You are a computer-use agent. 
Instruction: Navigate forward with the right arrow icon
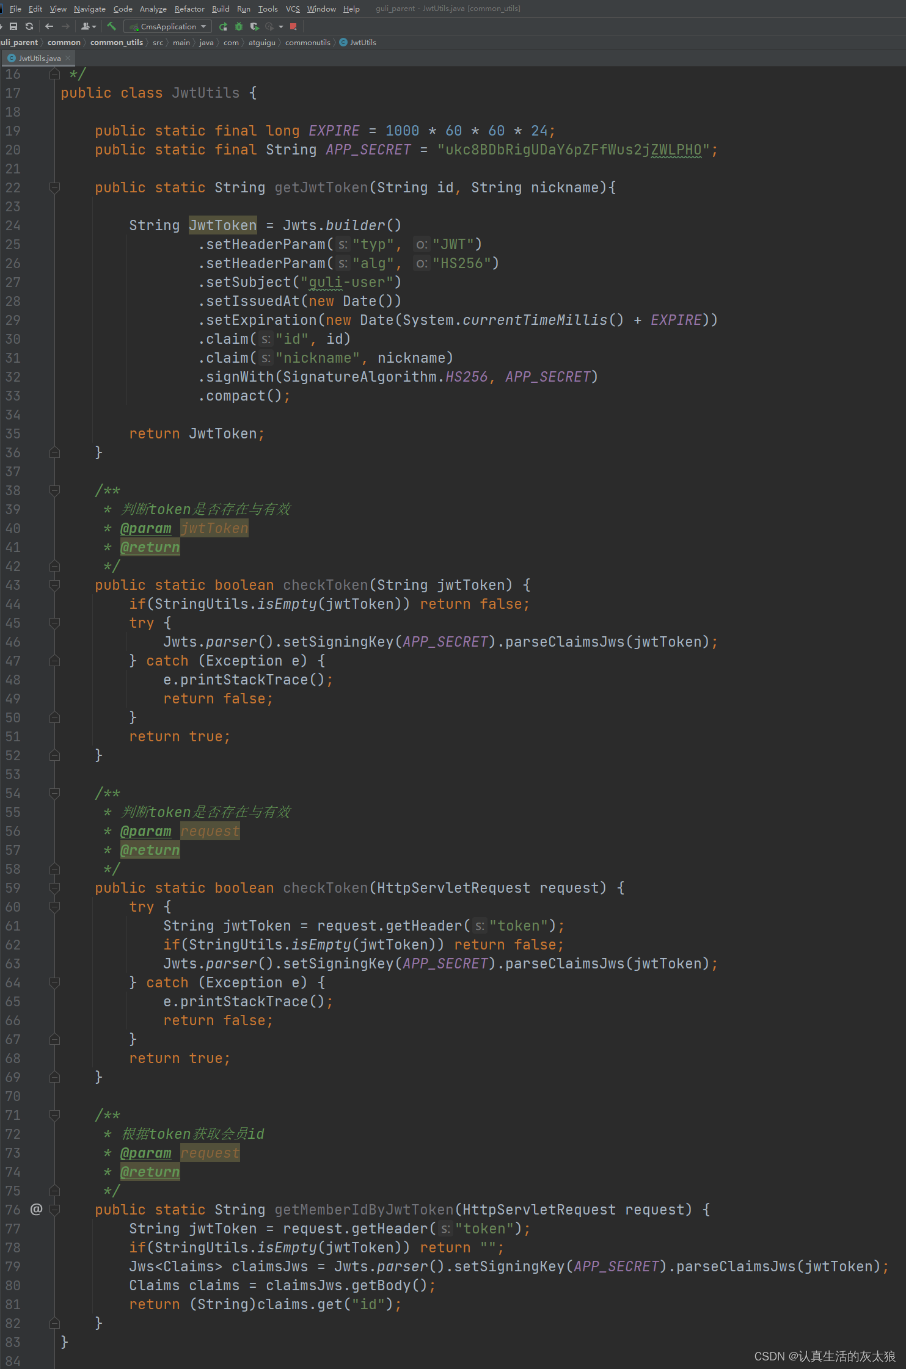pos(65,26)
